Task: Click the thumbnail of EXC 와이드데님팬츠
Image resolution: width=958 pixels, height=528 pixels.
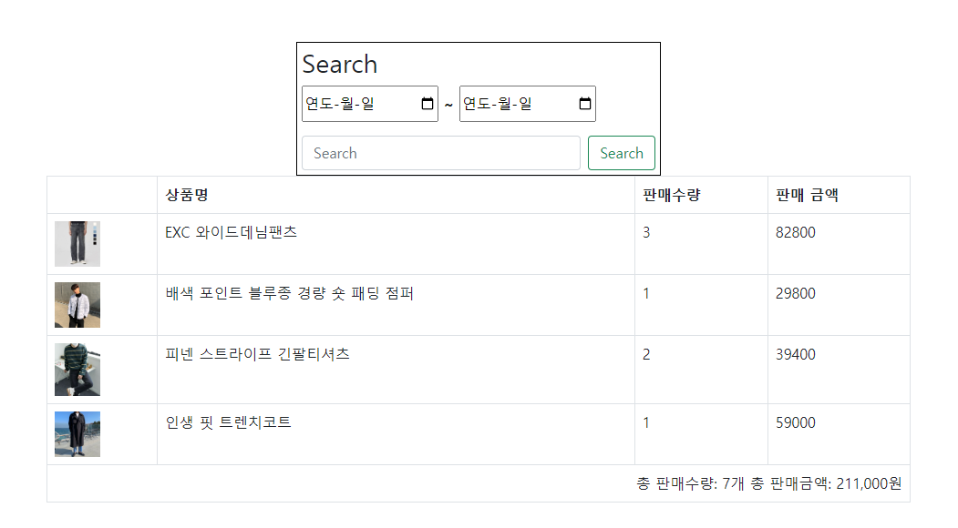Action: point(77,244)
